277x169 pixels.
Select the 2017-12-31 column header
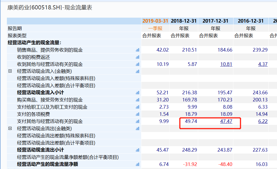coord(215,21)
